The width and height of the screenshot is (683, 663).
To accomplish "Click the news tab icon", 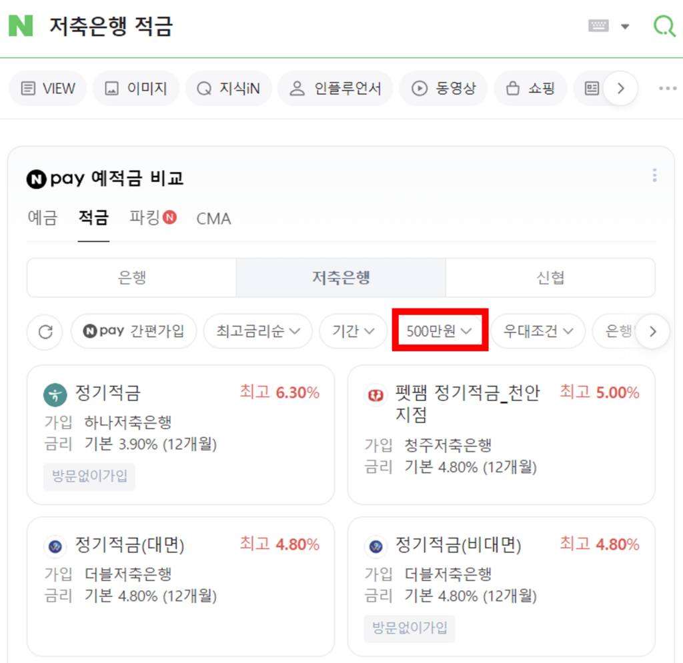I will 592,89.
